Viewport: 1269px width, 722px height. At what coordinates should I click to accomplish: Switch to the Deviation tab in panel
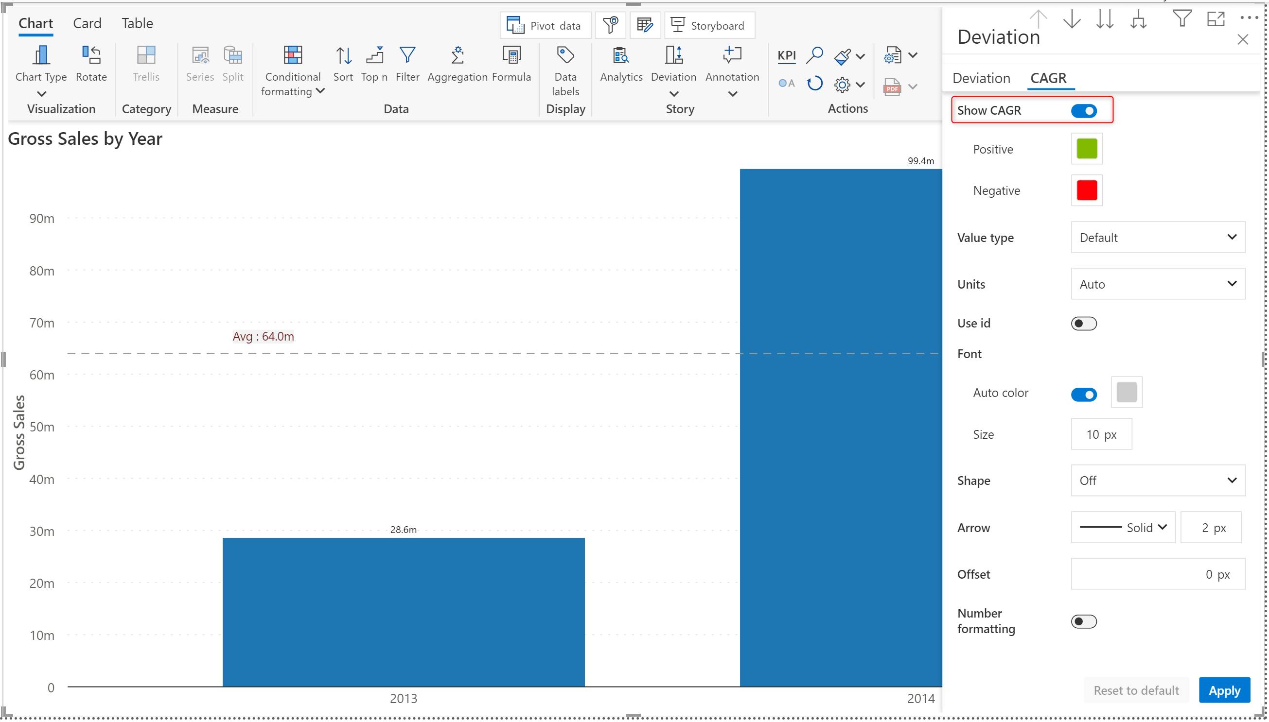point(981,78)
